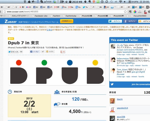Switch to the WP tab

click(x=8, y=7)
